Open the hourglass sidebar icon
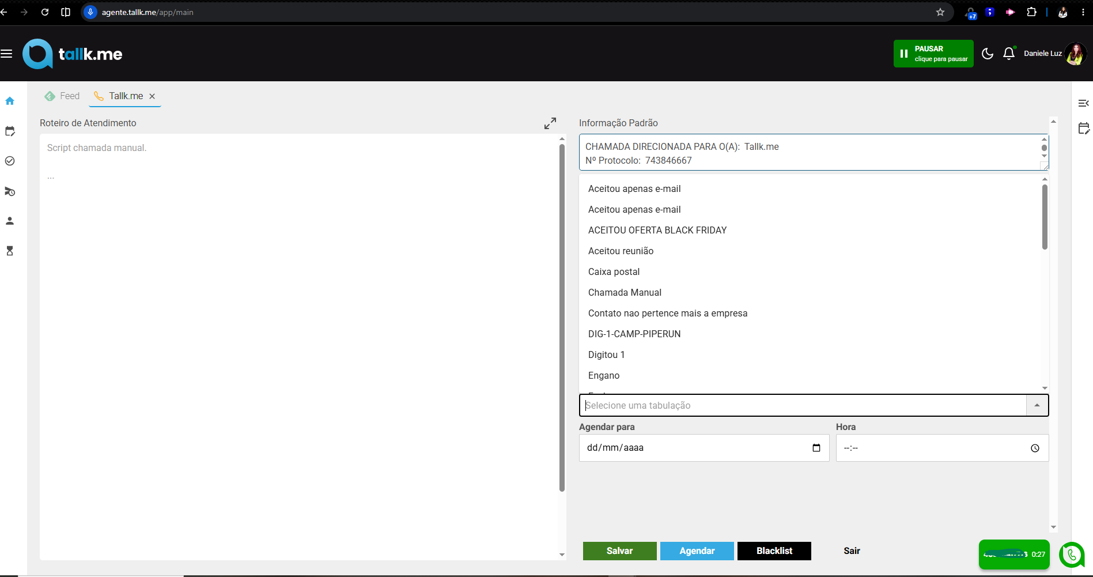1093x577 pixels. tap(10, 251)
